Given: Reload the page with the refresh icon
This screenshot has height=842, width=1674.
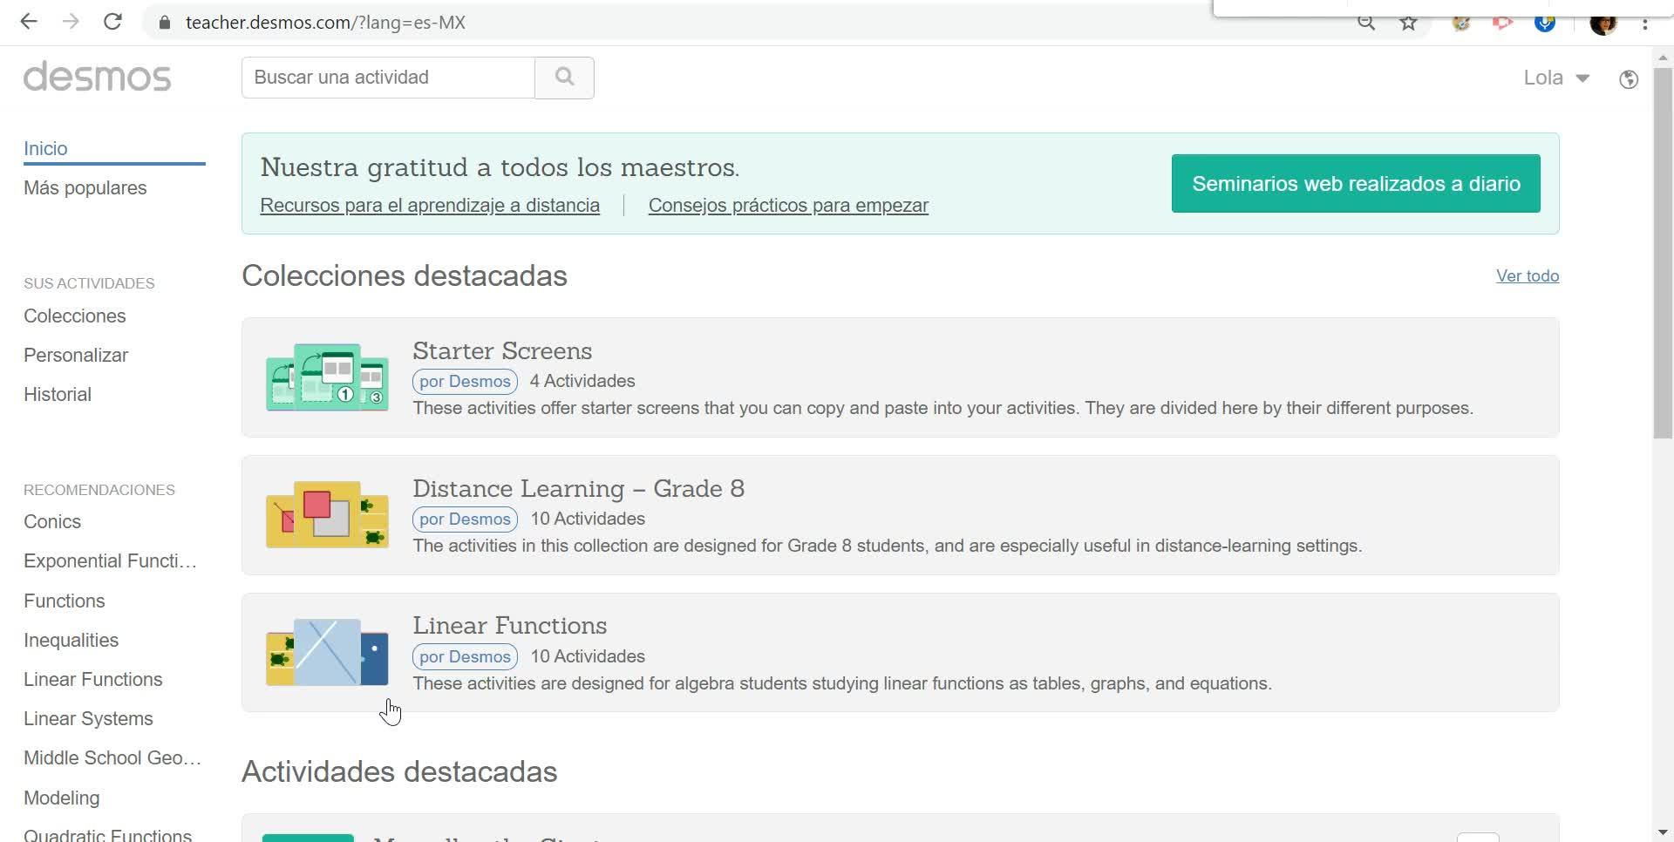Looking at the screenshot, I should click(x=112, y=22).
